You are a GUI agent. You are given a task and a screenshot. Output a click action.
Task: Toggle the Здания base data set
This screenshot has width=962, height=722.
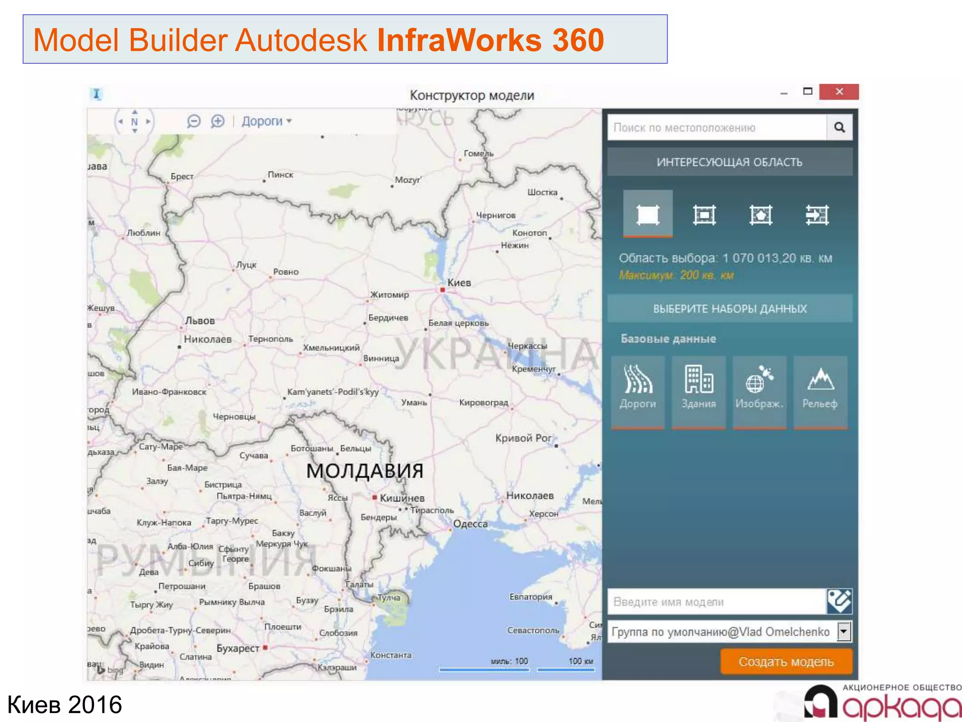click(698, 392)
